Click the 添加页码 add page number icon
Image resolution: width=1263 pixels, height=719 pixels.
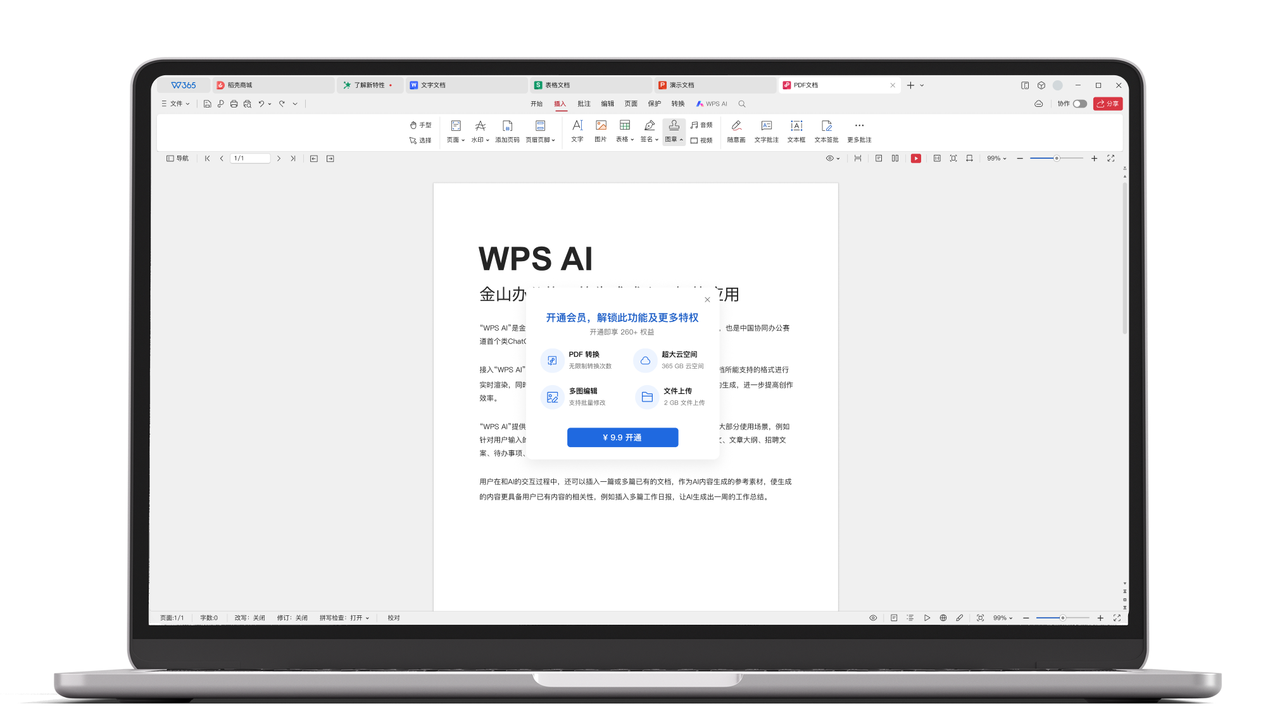507,131
